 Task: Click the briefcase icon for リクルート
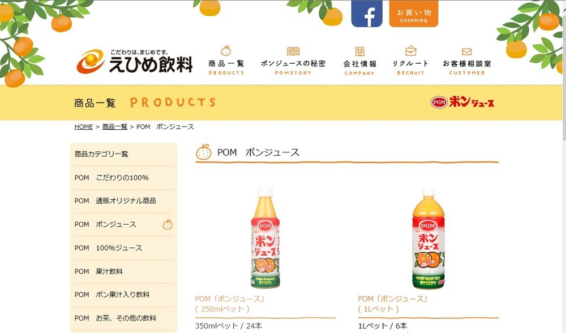(411, 51)
